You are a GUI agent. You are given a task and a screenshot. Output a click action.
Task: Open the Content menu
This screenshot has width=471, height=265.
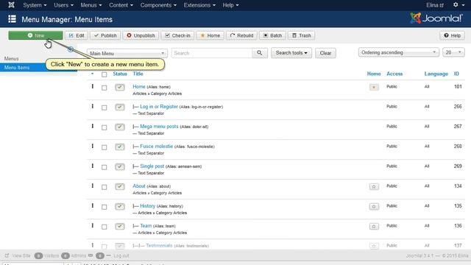pyautogui.click(x=121, y=5)
